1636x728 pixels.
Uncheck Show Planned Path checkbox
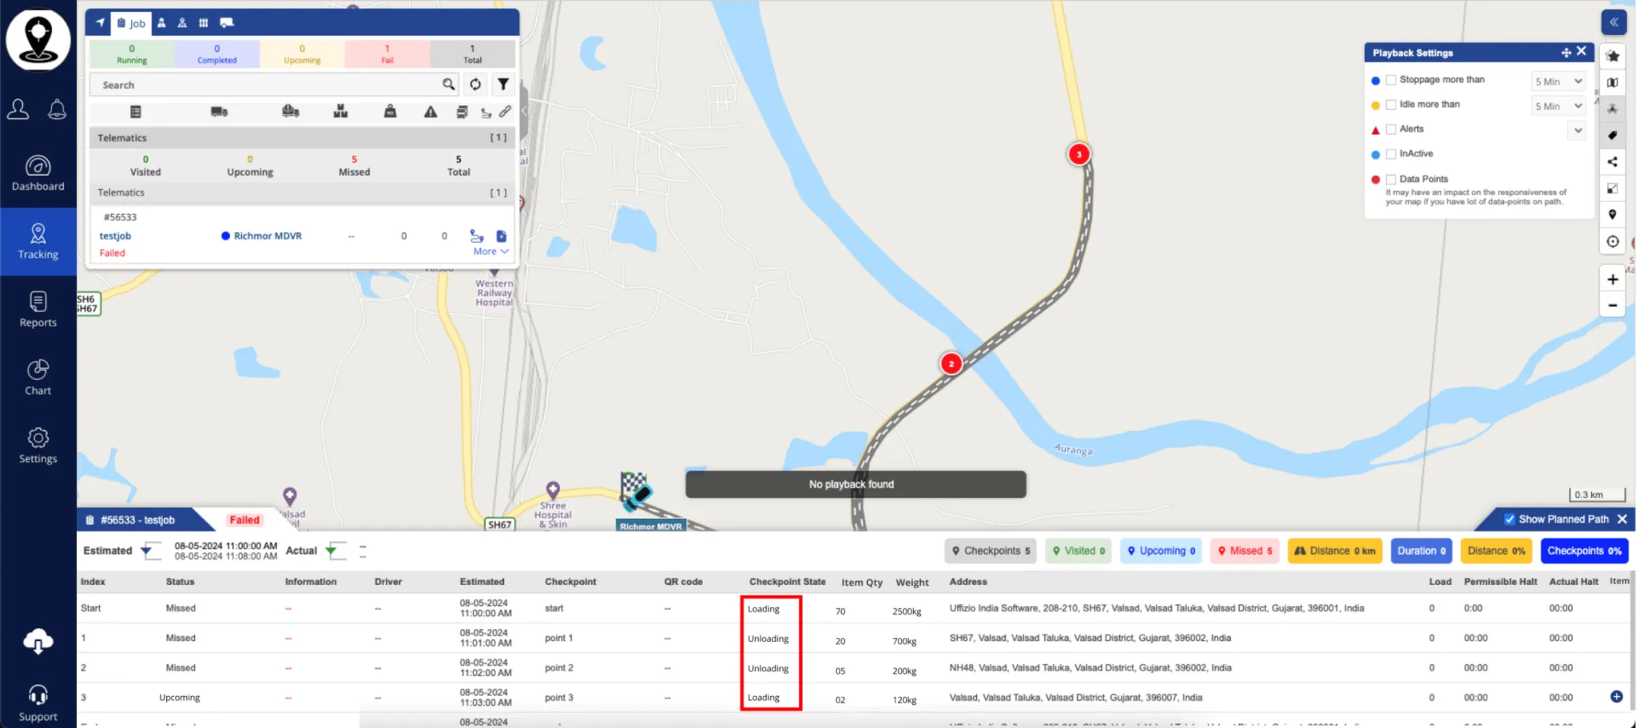tap(1509, 520)
